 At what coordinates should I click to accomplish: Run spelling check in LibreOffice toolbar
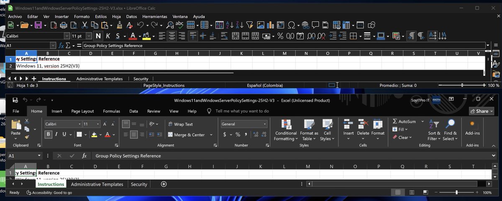(180, 25)
